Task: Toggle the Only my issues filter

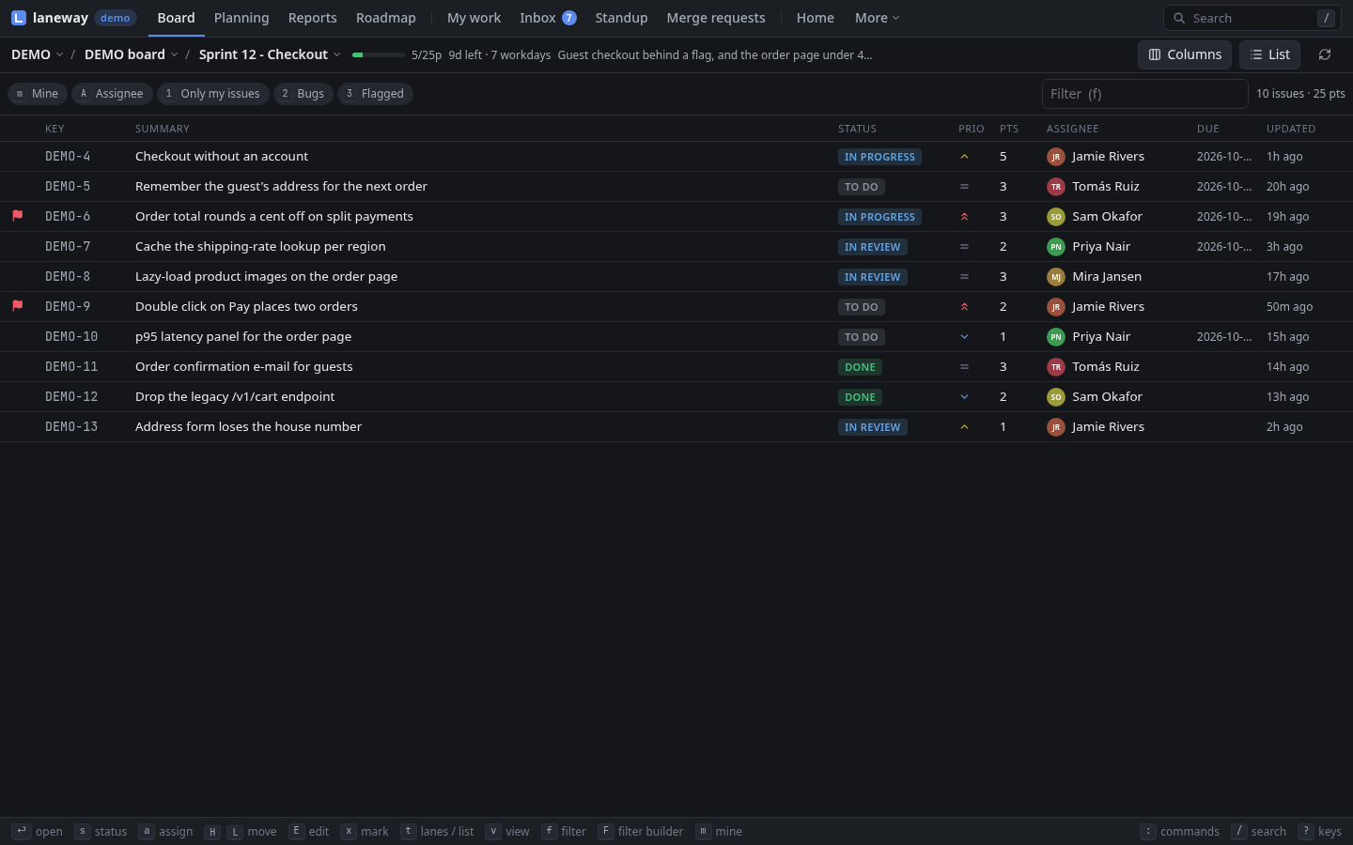Action: tap(213, 94)
